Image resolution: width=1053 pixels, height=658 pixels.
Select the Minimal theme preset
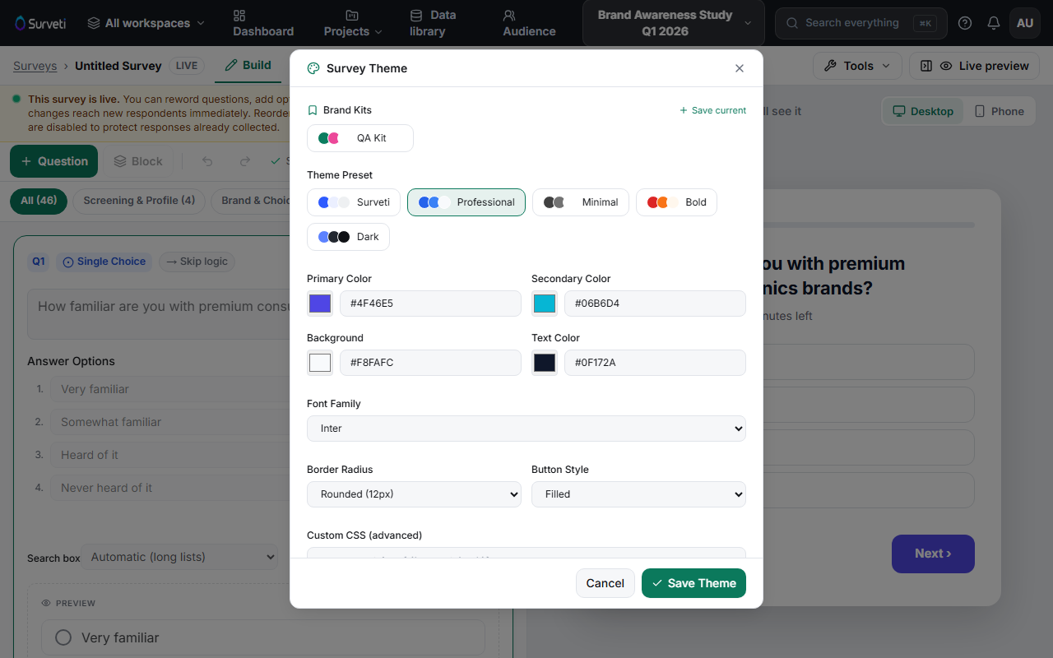pos(581,202)
